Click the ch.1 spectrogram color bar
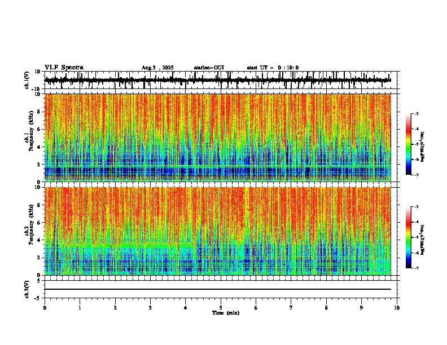The width and height of the screenshot is (447, 345). click(x=409, y=144)
